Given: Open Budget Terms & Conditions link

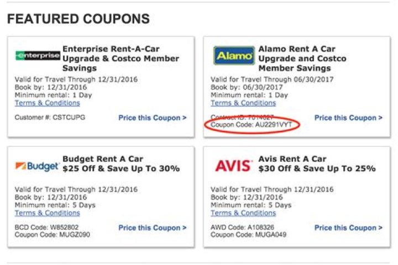Looking at the screenshot, I should point(47,213).
